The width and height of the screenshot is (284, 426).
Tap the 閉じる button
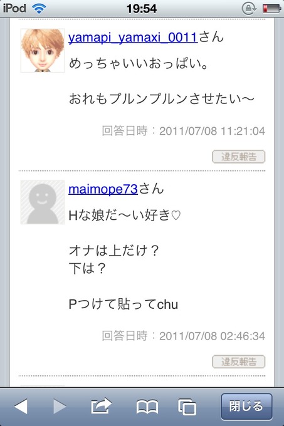coord(246,407)
